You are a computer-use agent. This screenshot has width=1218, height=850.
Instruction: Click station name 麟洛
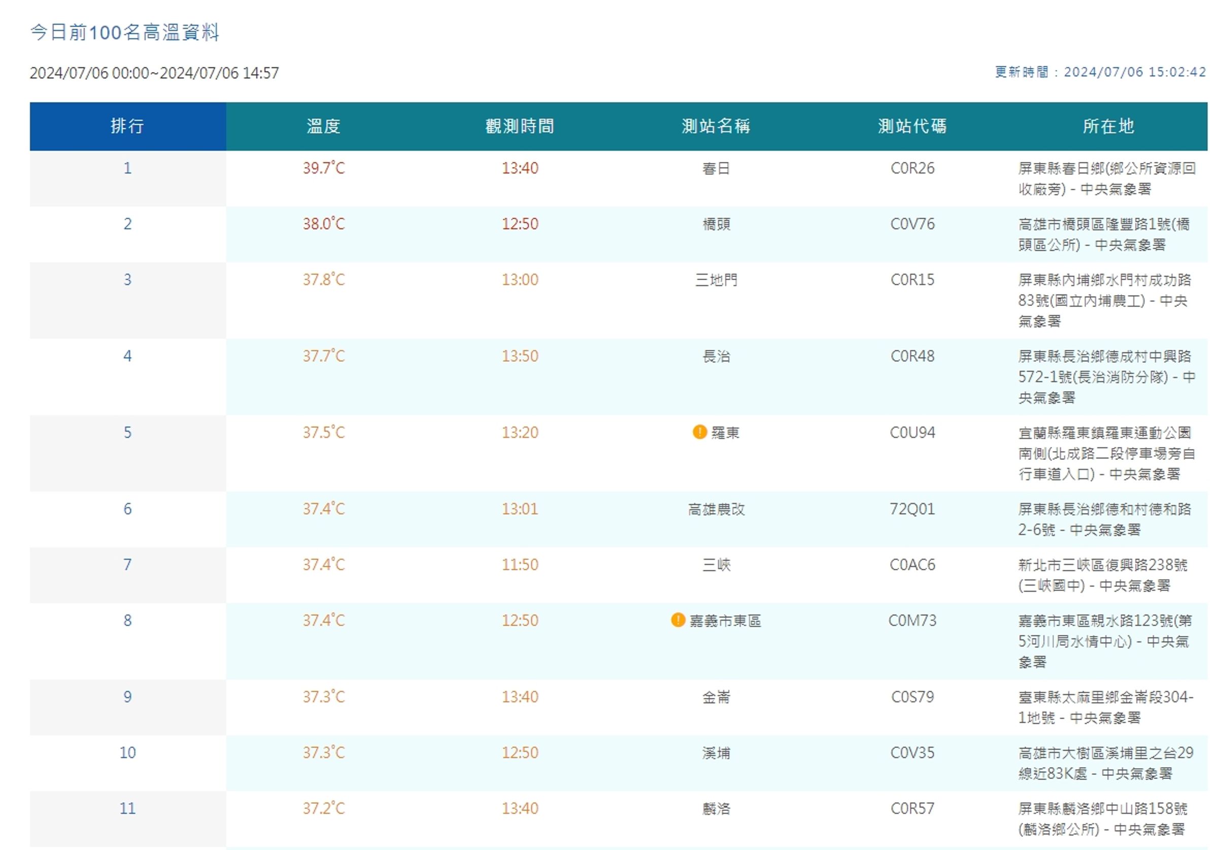pos(716,808)
